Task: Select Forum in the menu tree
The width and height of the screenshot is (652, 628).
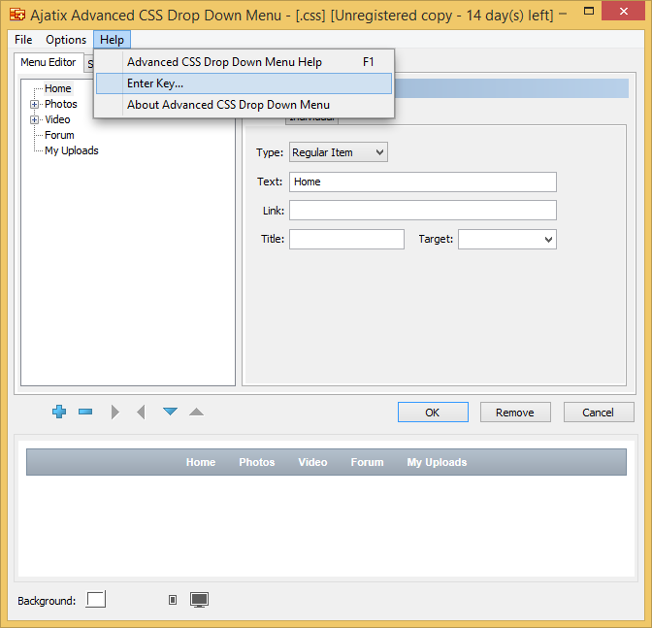Action: coord(59,135)
